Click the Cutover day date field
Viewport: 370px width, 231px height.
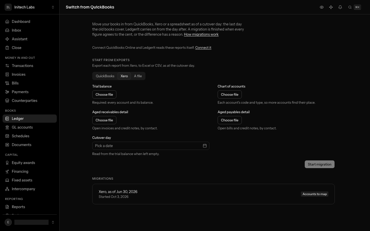coord(151,146)
